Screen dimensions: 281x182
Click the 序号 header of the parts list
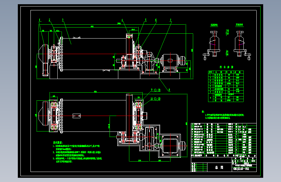pyautogui.click(x=193, y=156)
